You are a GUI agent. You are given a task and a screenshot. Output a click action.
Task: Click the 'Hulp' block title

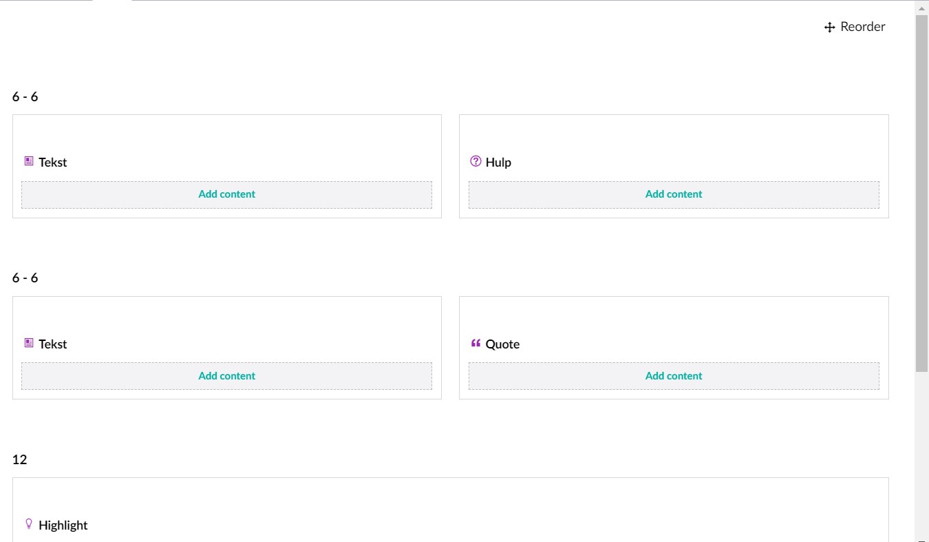498,163
